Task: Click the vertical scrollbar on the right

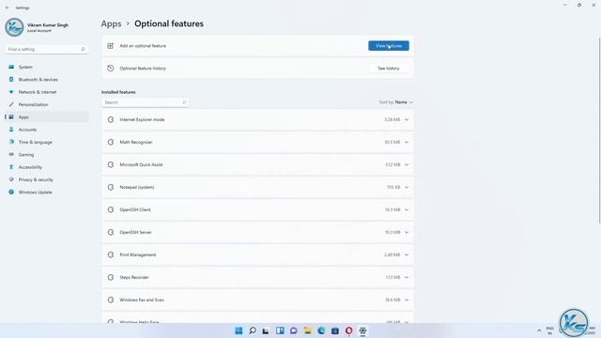Action: pyautogui.click(x=599, y=131)
